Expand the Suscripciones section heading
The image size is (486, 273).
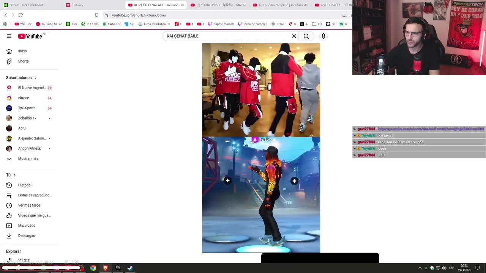tap(22, 78)
